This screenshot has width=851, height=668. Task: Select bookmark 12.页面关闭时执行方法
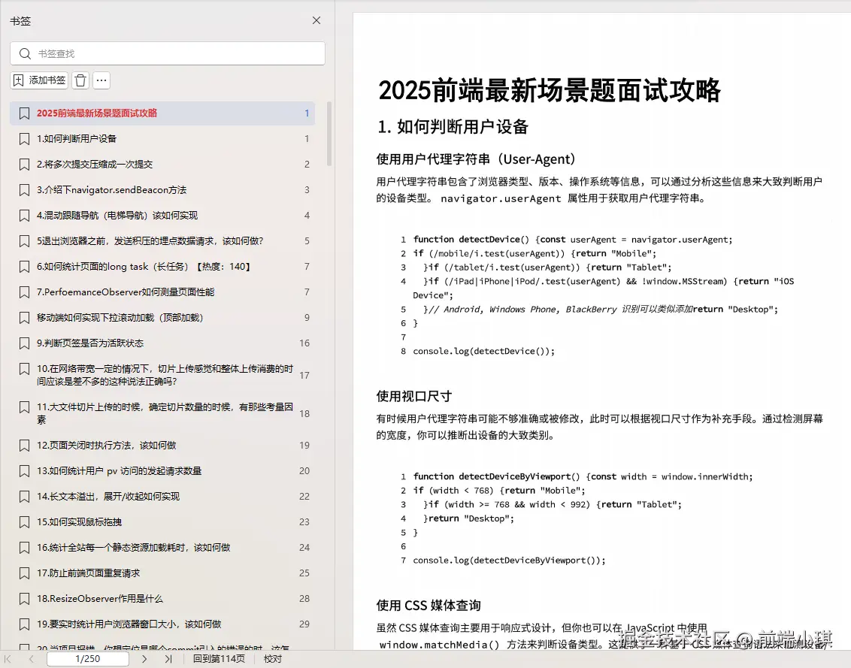98,445
